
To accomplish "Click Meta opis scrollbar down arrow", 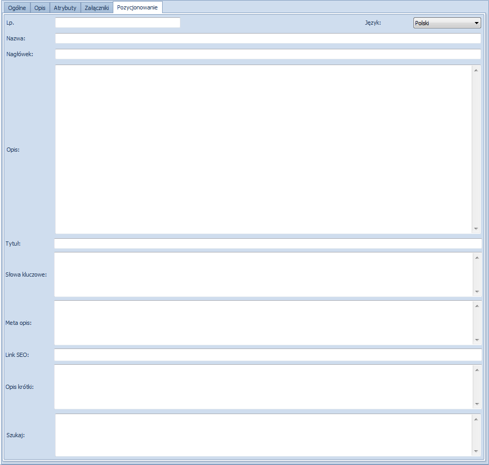I will click(477, 340).
